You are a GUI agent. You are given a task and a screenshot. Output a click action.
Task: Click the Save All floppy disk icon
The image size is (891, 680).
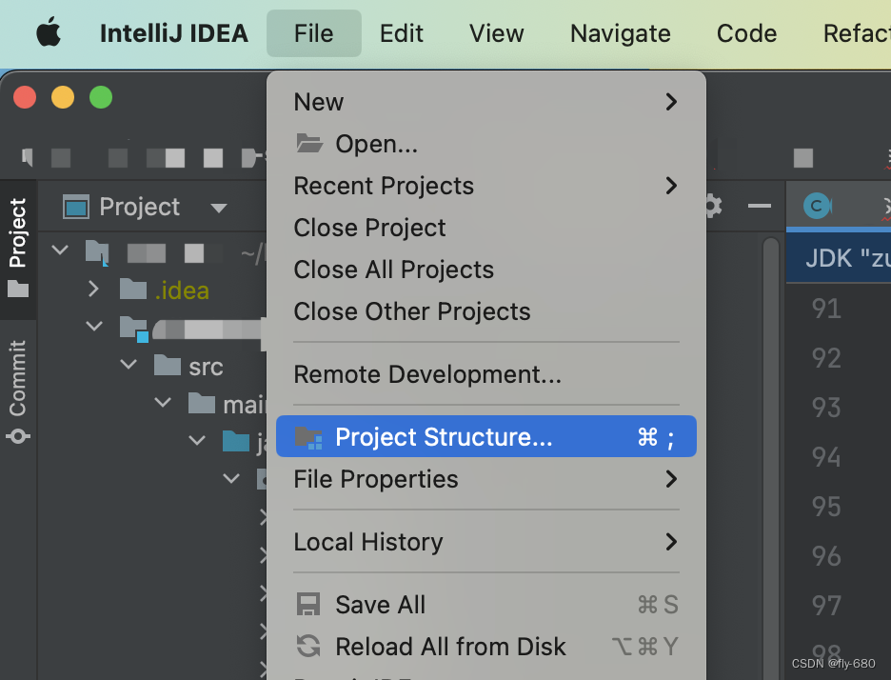(x=308, y=605)
